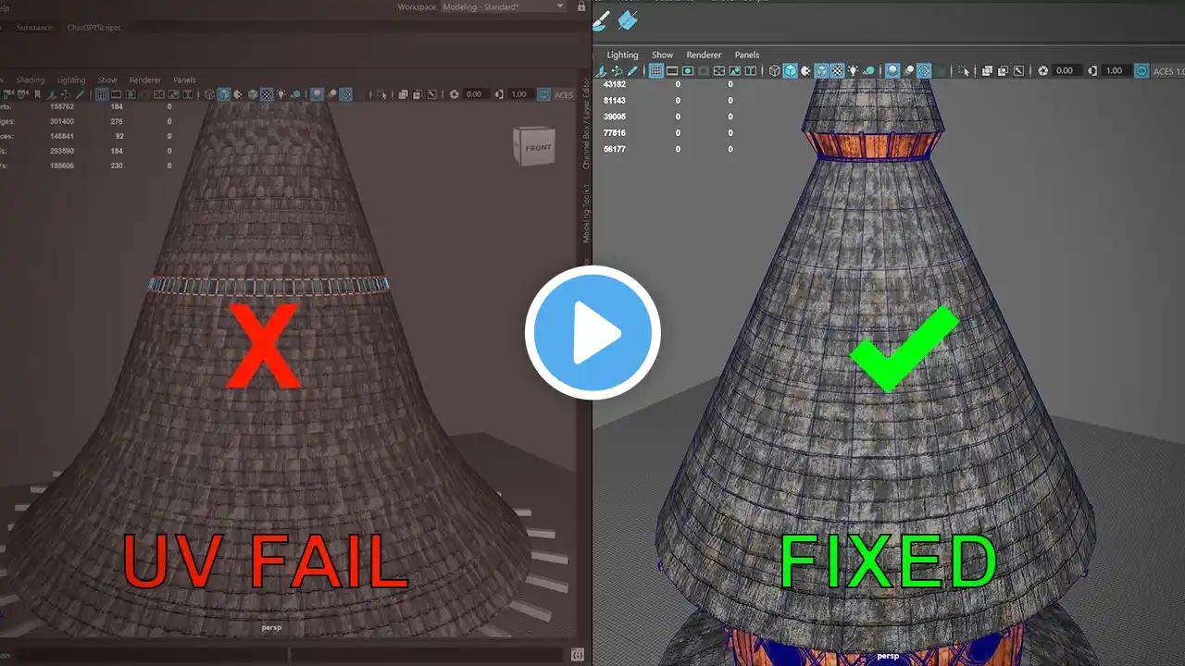Open the Renderer menu in right viewport
1185x666 pixels.
(x=704, y=55)
